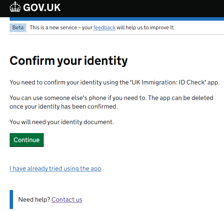Click the blue bar beside Need help
Viewport: 224px width, 211px height.
(x=11, y=199)
